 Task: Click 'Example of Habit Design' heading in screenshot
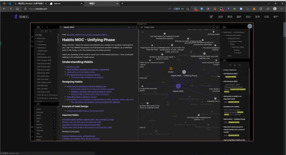click(x=75, y=106)
